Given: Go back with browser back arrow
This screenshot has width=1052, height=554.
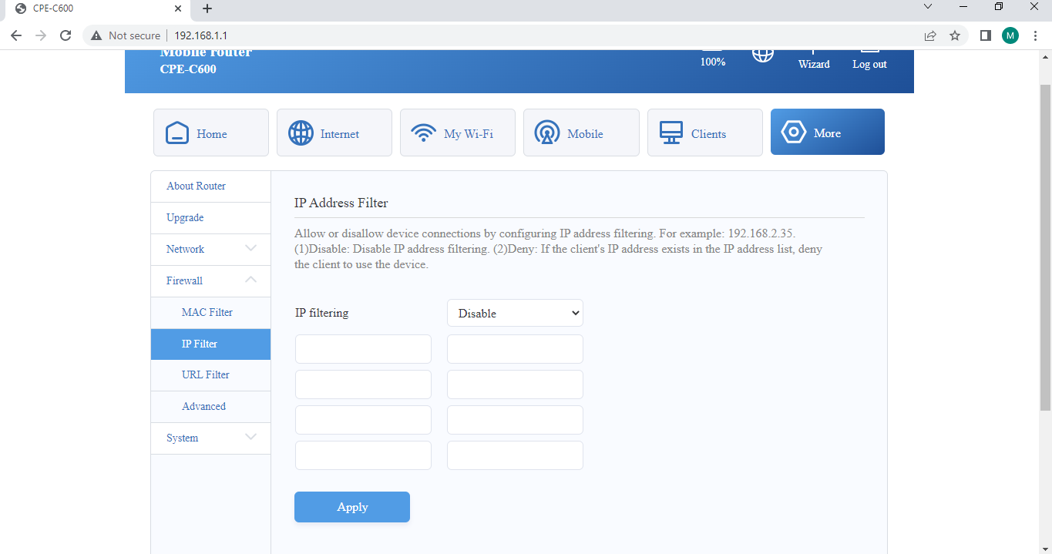Looking at the screenshot, I should [x=16, y=35].
